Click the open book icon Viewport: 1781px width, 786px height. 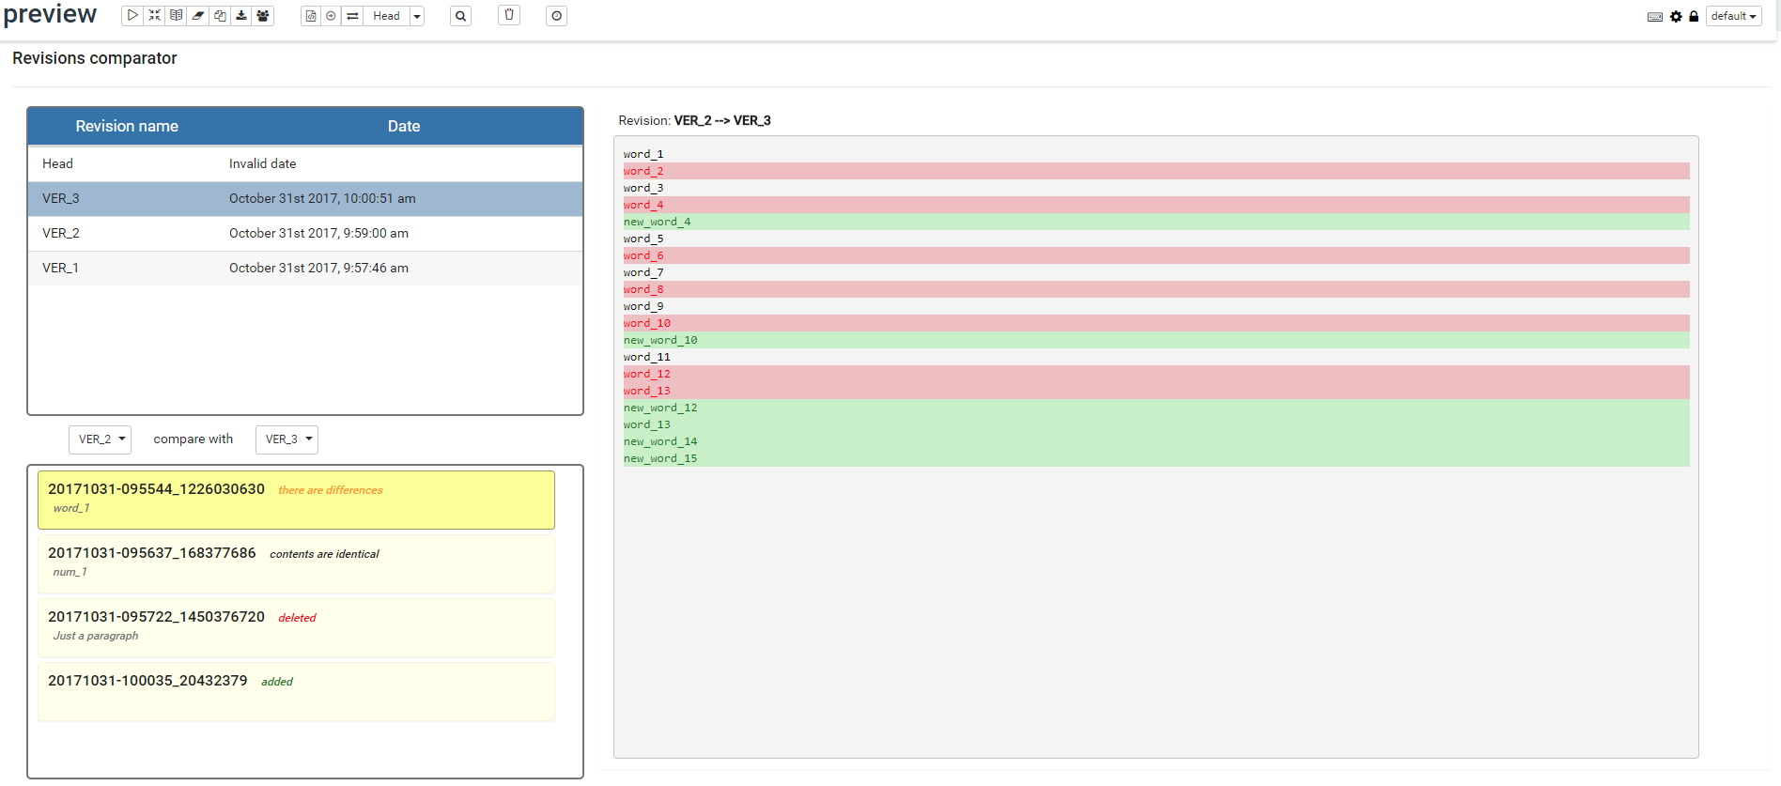[176, 16]
